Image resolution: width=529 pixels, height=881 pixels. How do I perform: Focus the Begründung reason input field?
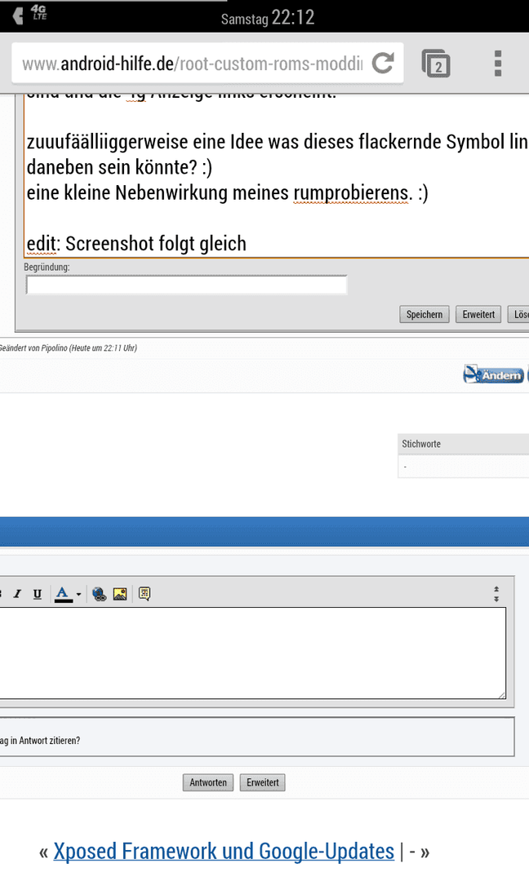[x=187, y=286]
